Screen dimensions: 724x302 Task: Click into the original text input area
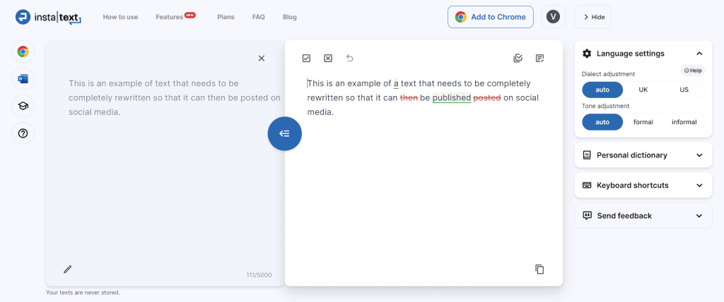pos(175,98)
